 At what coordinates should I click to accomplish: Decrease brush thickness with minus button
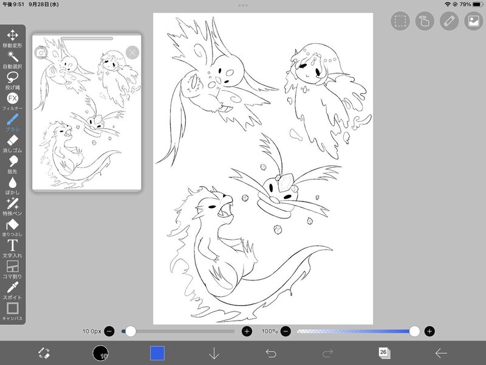pyautogui.click(x=109, y=331)
